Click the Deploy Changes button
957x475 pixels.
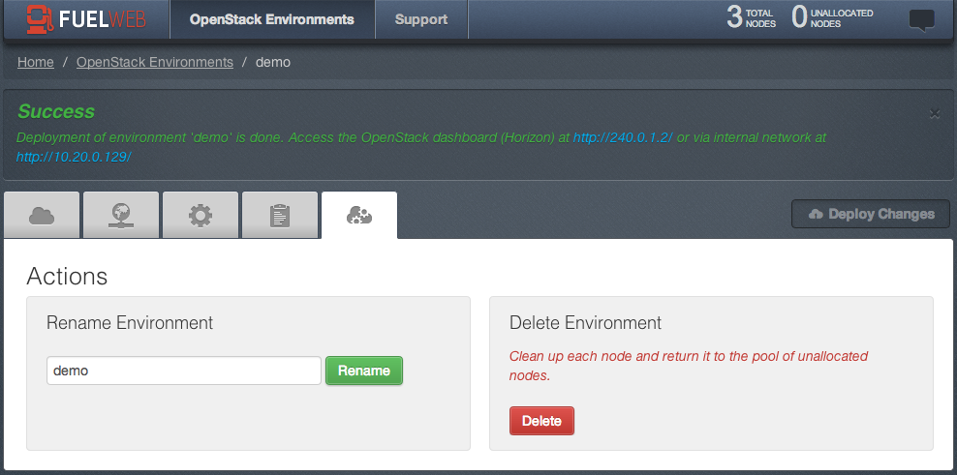pos(871,214)
